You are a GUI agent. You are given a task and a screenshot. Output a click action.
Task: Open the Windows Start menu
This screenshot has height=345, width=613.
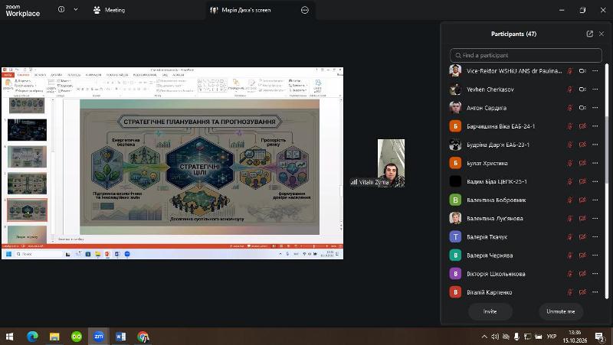tap(10, 337)
